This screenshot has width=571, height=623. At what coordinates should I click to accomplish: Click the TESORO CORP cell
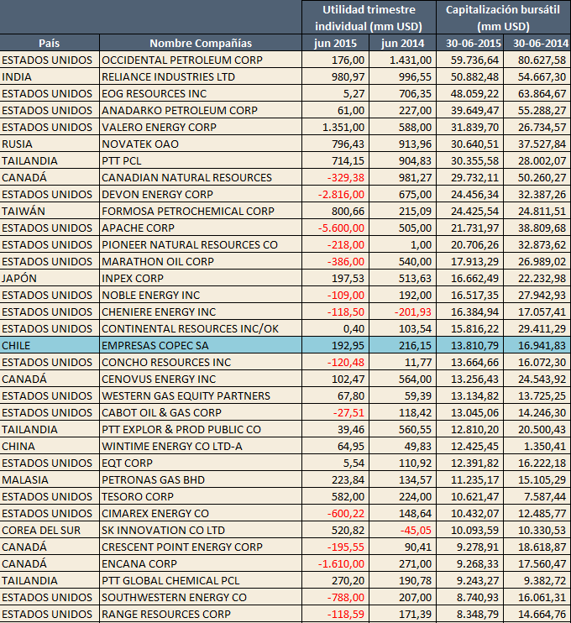[x=201, y=496]
